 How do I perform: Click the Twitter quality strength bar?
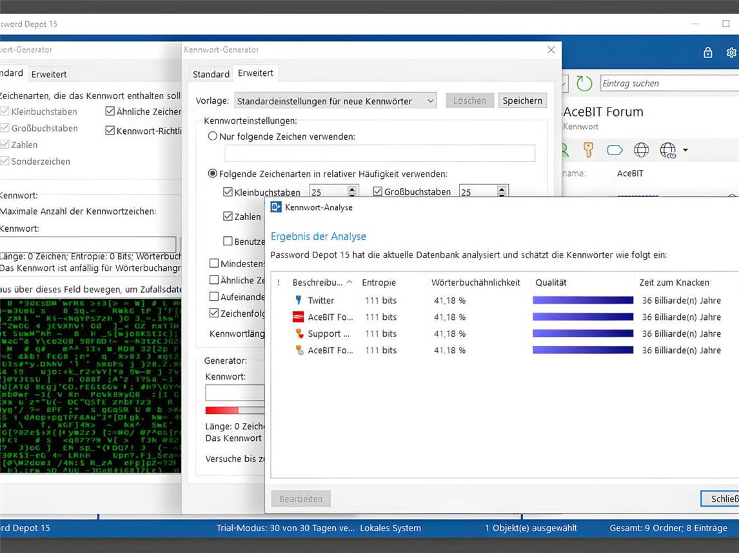coord(583,300)
